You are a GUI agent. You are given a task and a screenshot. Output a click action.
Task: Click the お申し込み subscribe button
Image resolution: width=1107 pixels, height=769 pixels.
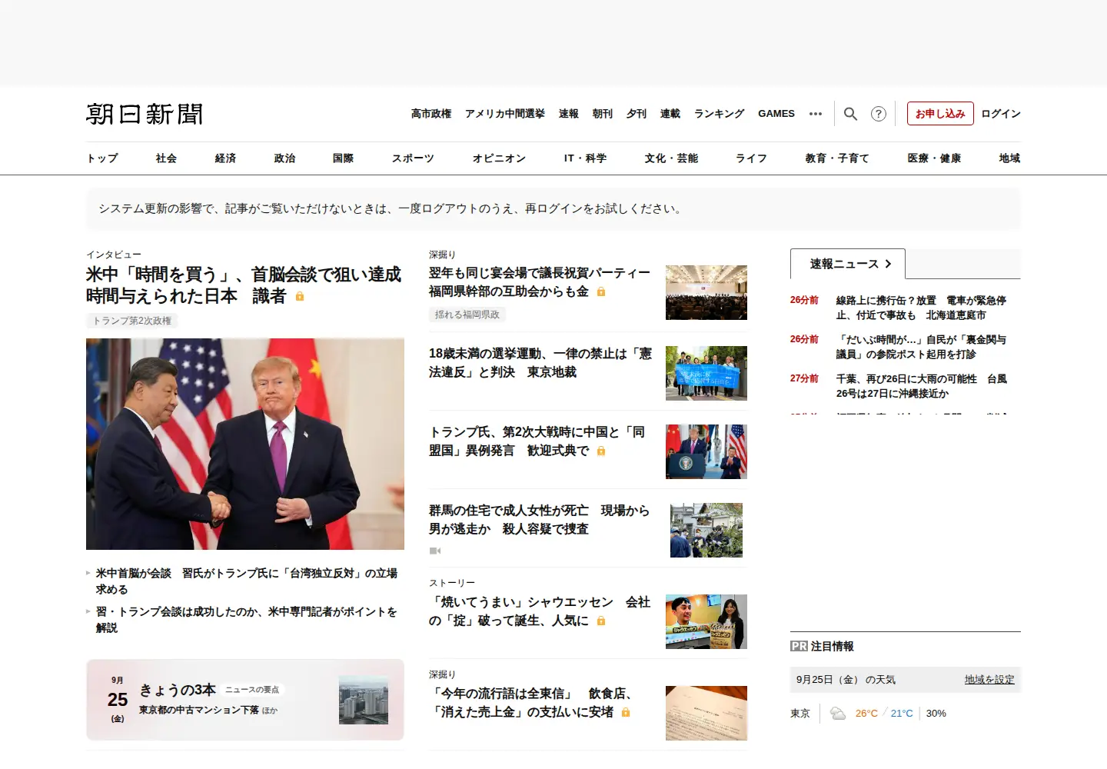(940, 114)
